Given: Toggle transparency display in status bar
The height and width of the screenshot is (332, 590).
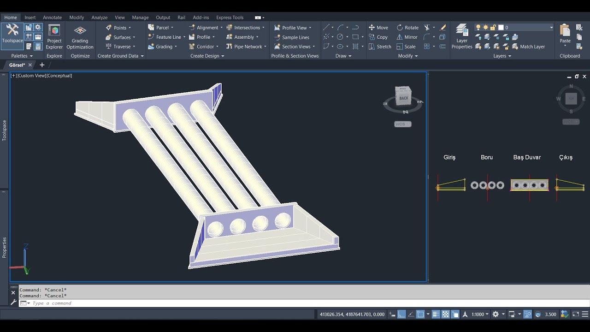Looking at the screenshot, I should pyautogui.click(x=446, y=314).
